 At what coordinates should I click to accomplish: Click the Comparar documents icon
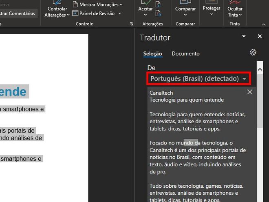[185, 2]
